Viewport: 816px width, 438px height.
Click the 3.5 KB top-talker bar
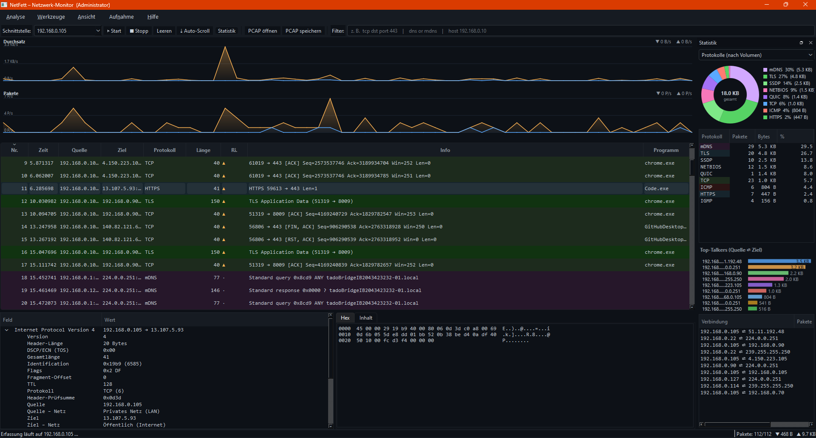coord(779,261)
